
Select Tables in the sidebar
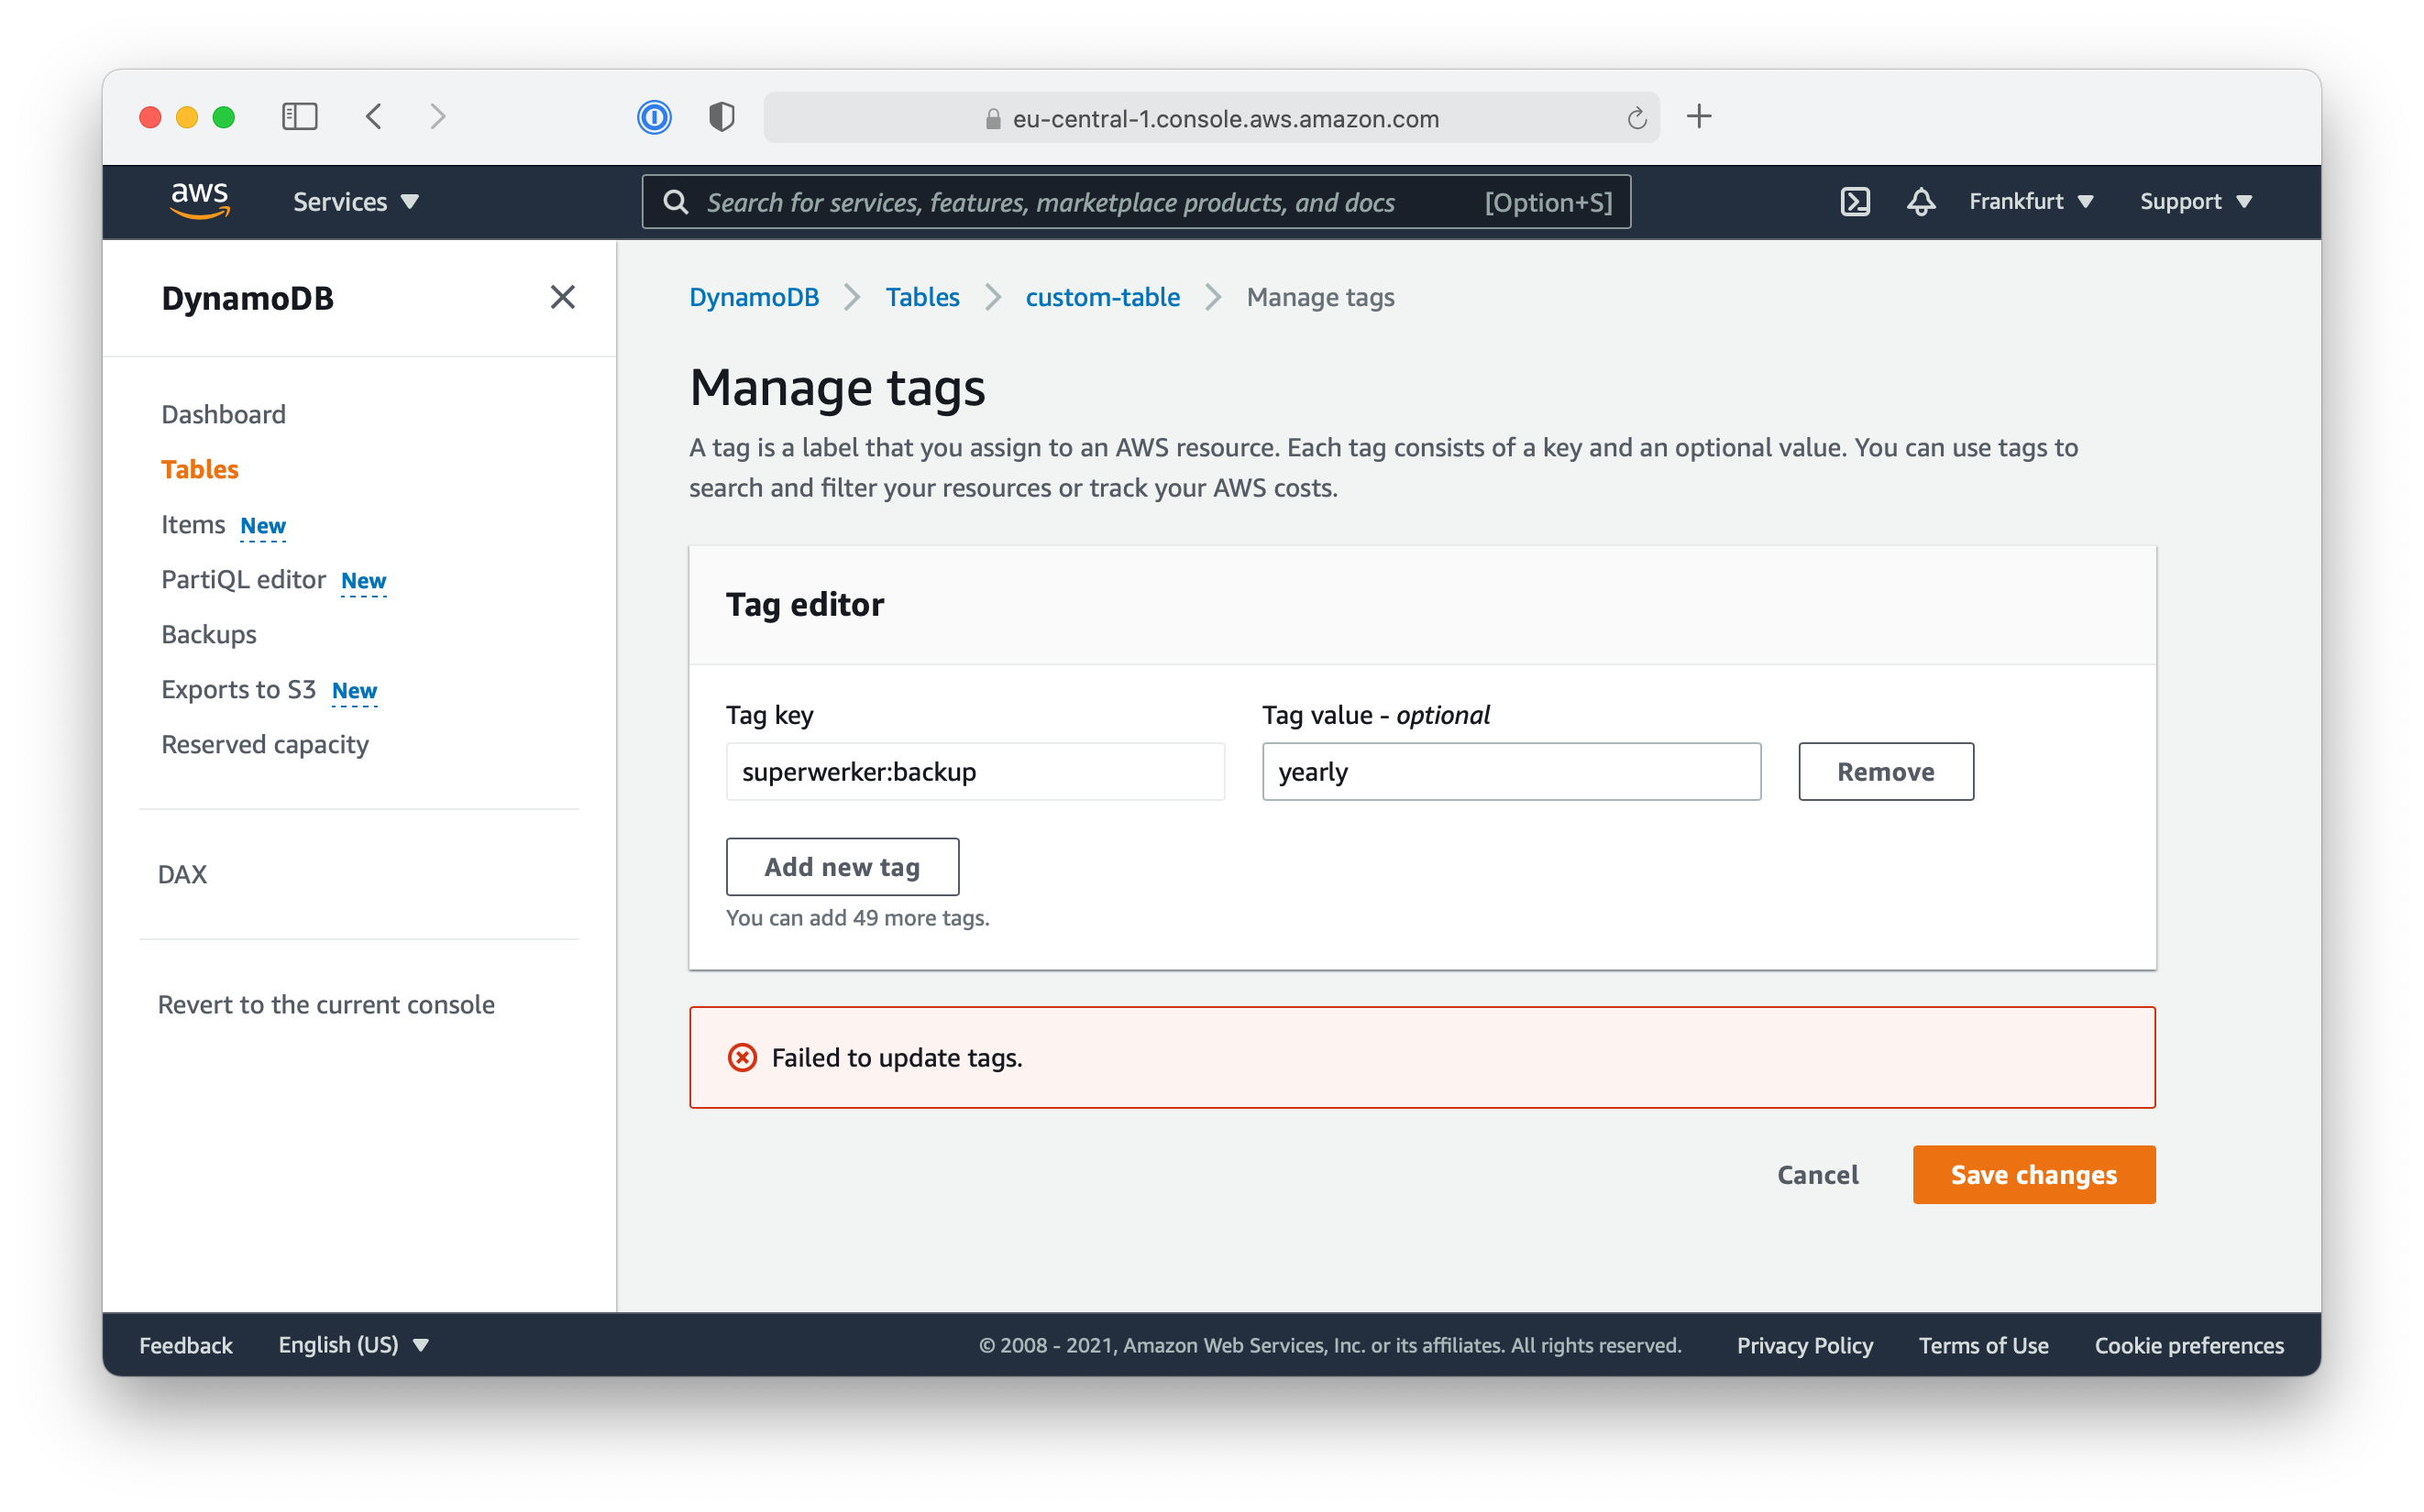(x=200, y=469)
